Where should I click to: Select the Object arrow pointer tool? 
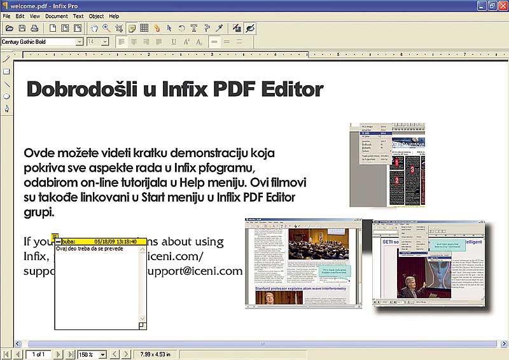click(x=169, y=28)
